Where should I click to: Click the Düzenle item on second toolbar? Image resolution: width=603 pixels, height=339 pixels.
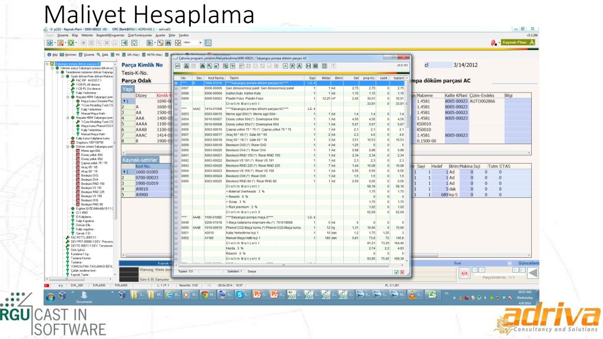pyautogui.click(x=87, y=55)
